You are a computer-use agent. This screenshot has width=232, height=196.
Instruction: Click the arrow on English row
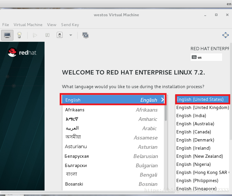(162, 100)
